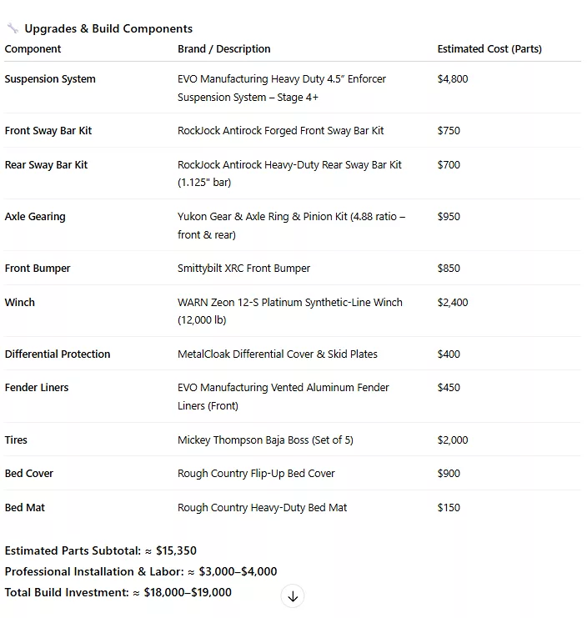Click the wrench icon beside Upgrades heading
587x618 pixels.
pos(12,29)
